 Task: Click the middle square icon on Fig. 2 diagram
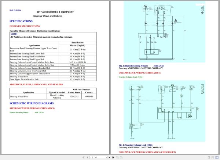202,89
